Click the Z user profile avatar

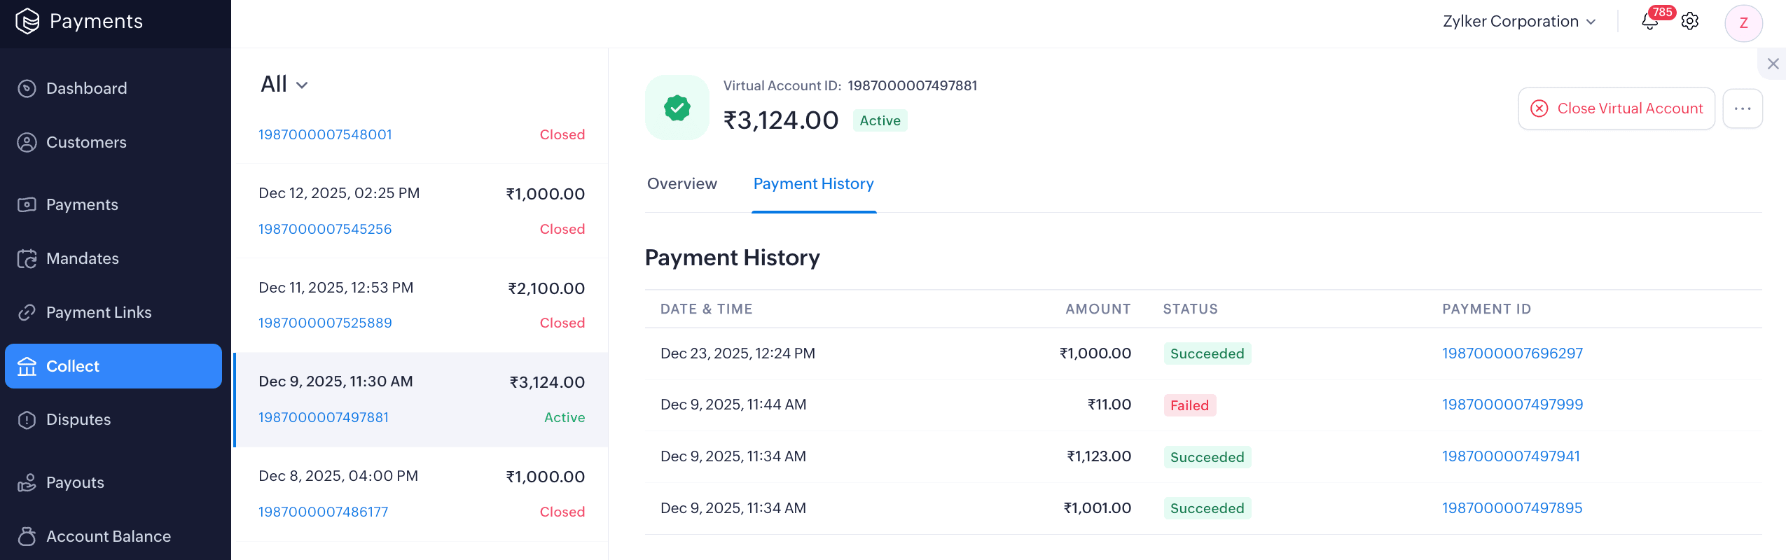(x=1743, y=22)
